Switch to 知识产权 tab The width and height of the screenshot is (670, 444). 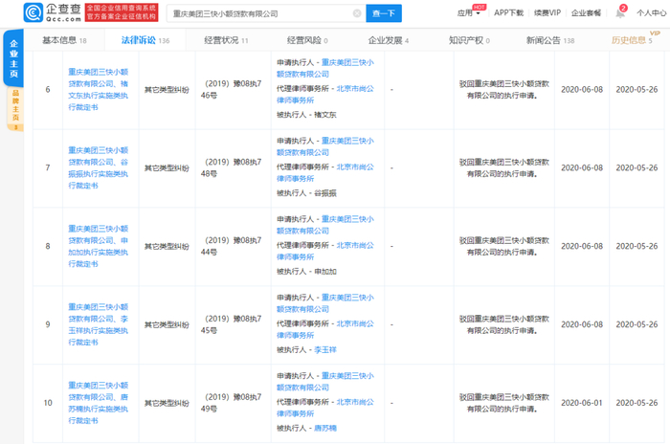469,40
